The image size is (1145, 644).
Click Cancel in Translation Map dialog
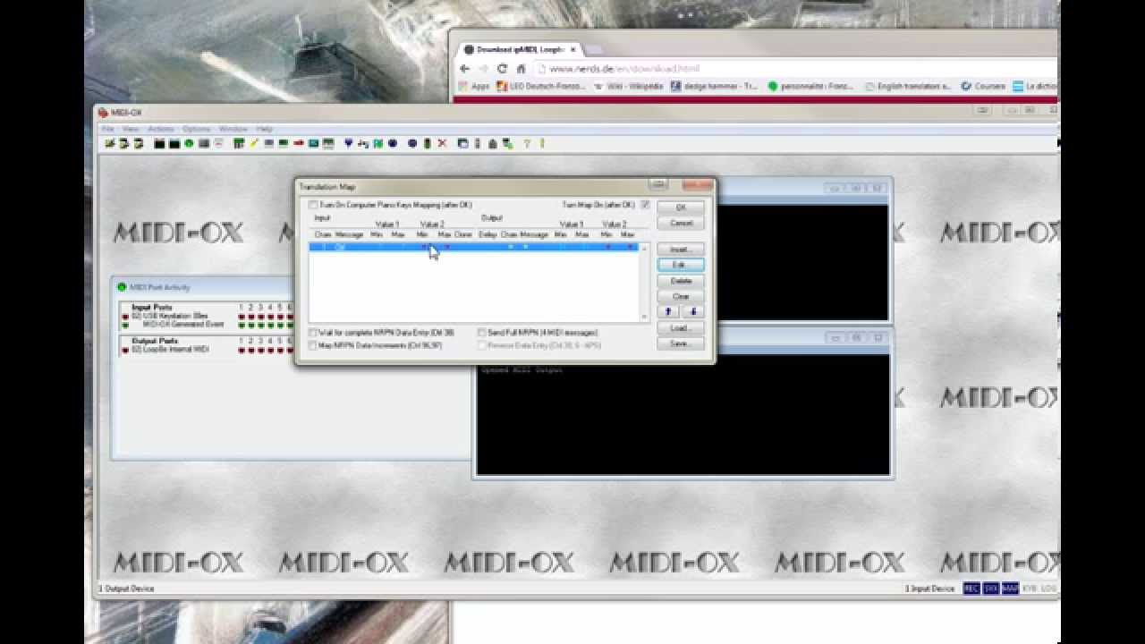point(681,223)
